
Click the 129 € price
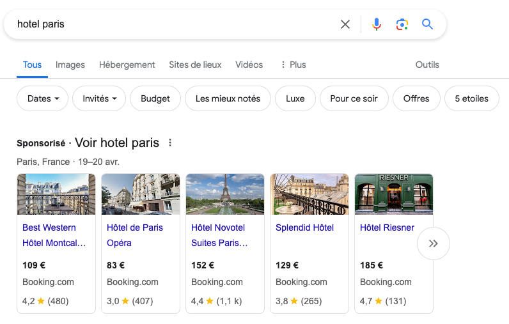[287, 265]
